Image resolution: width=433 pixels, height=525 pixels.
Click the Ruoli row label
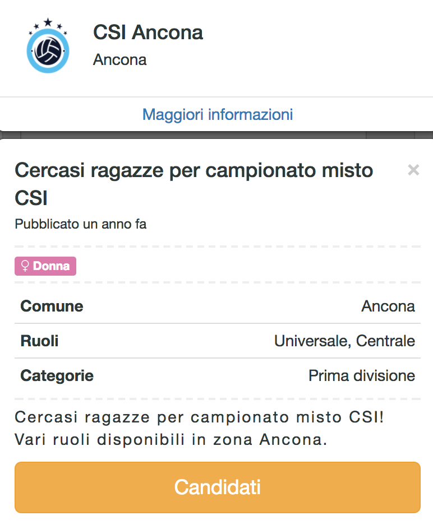pyautogui.click(x=39, y=341)
